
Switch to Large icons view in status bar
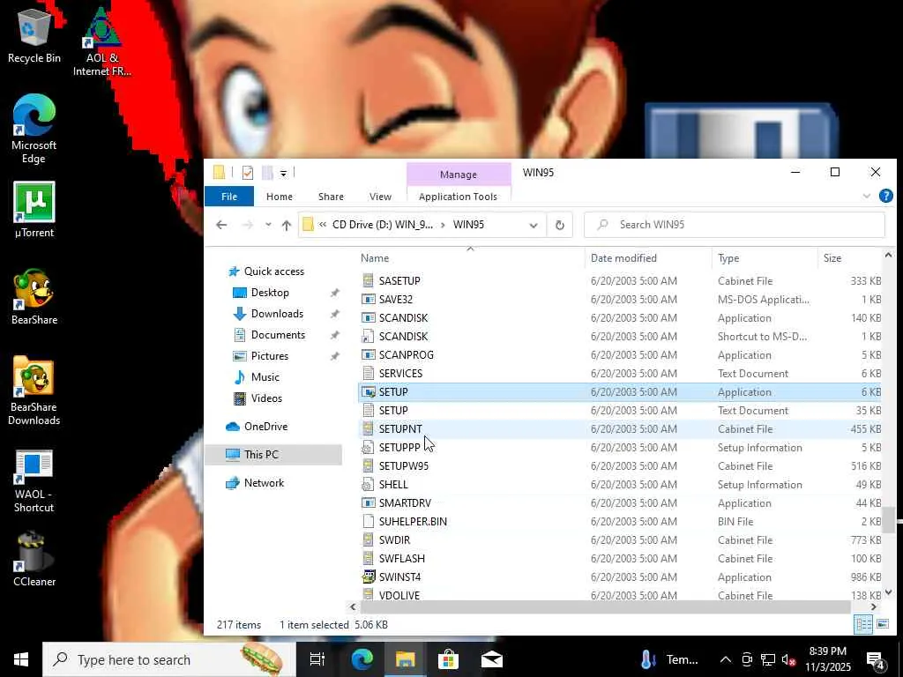tap(882, 625)
